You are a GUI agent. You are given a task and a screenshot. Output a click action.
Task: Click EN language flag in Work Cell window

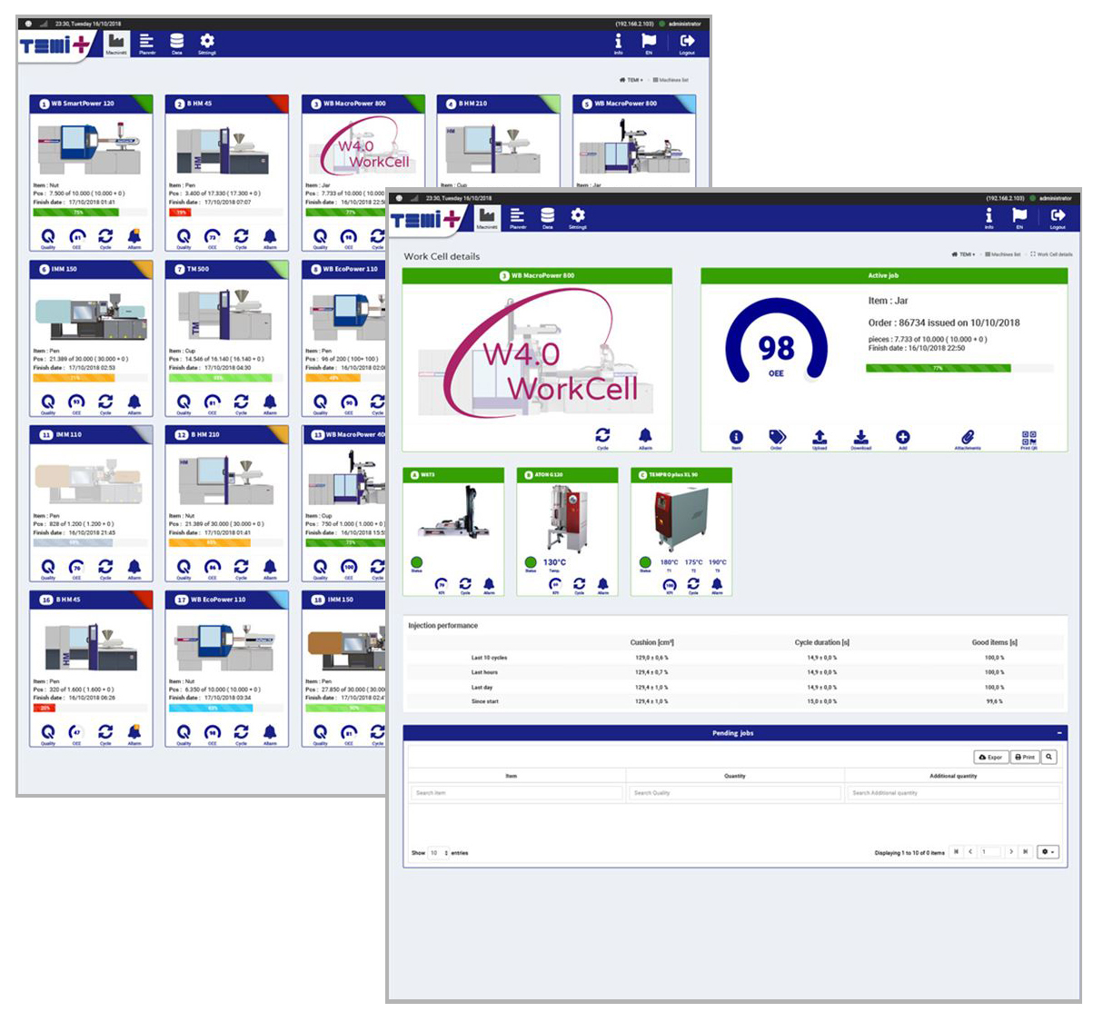(1019, 218)
